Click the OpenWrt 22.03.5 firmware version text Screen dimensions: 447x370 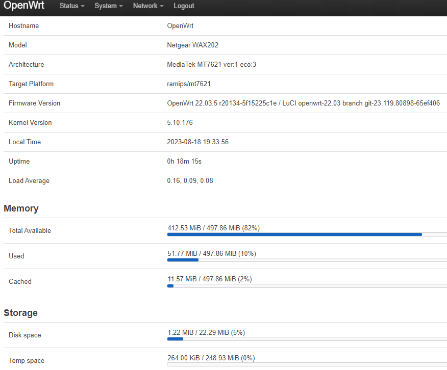click(303, 103)
